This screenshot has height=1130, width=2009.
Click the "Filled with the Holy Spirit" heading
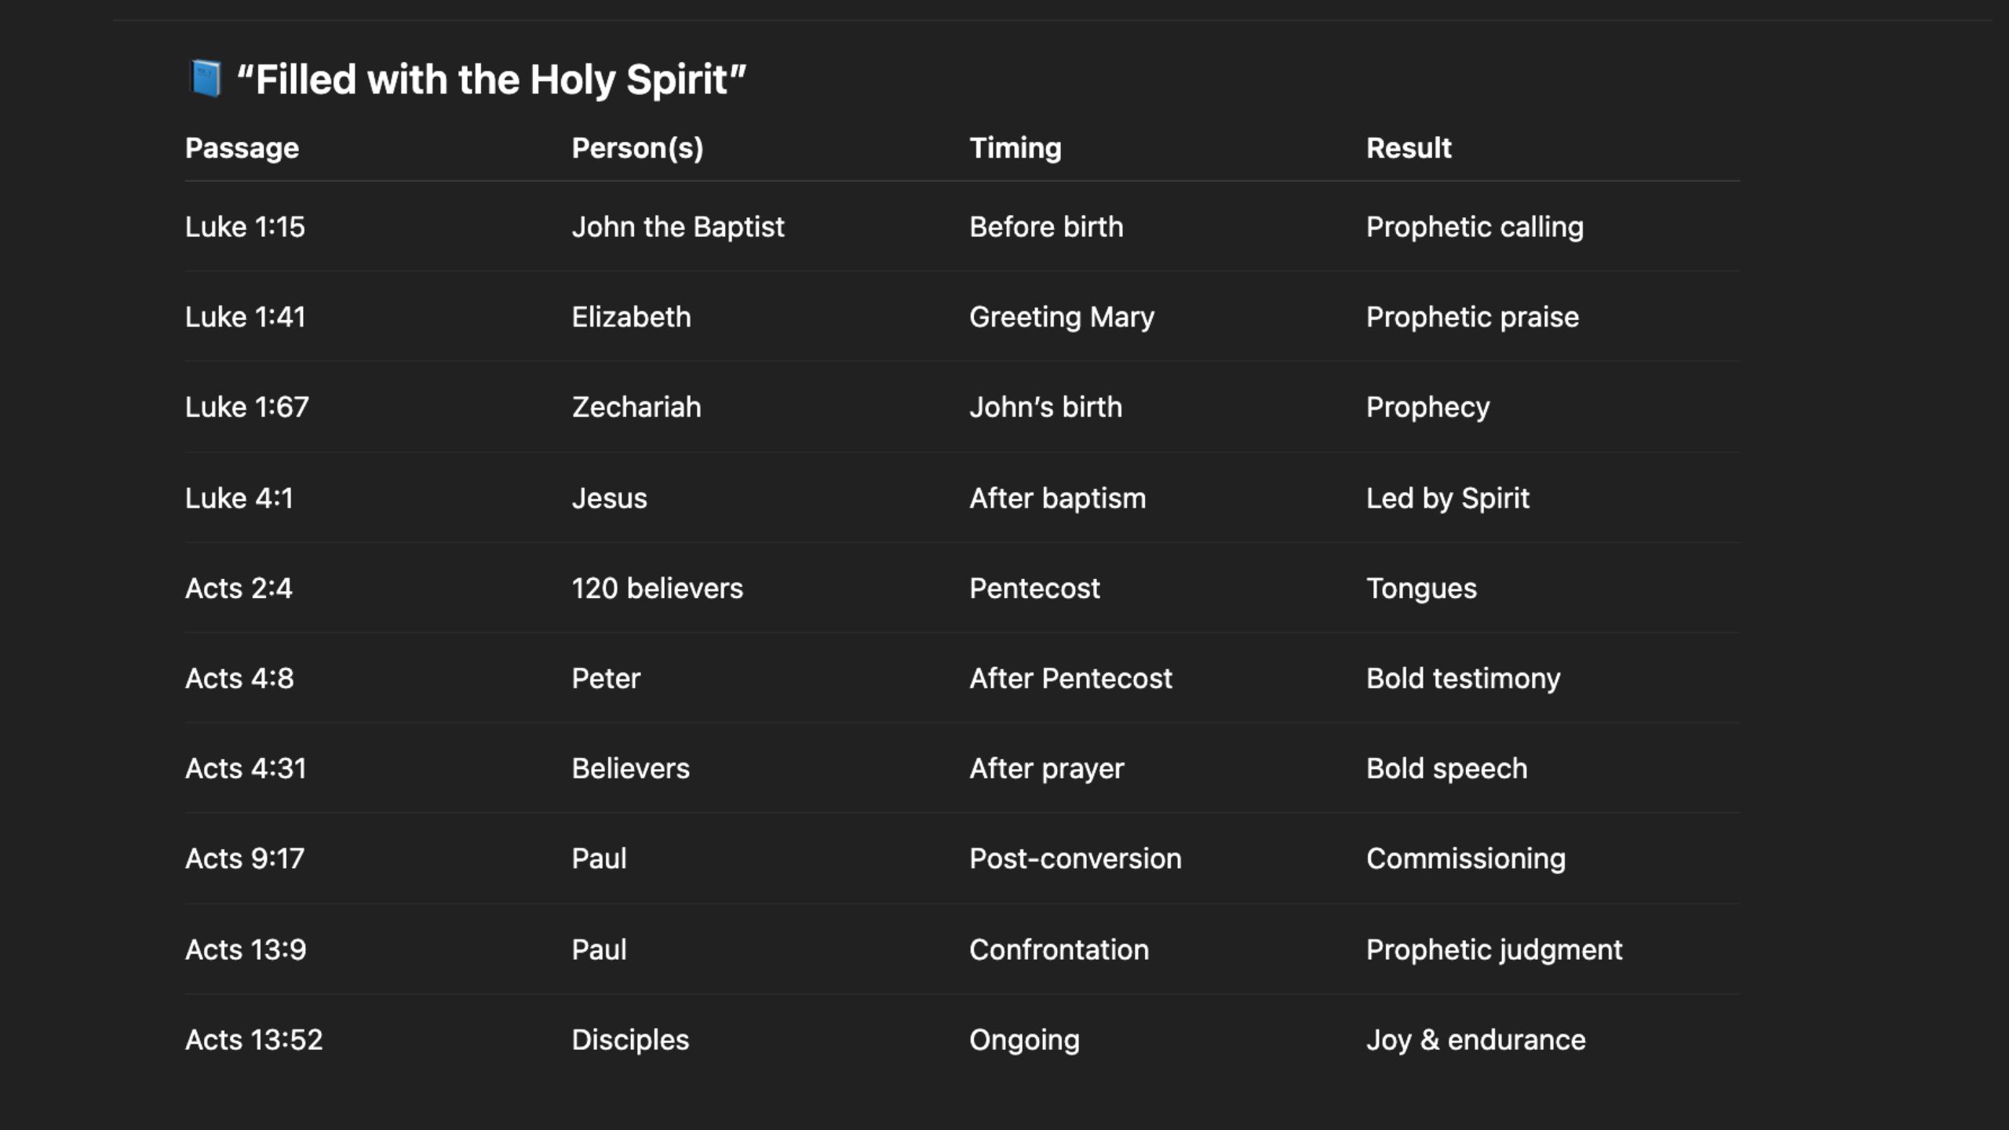(491, 79)
